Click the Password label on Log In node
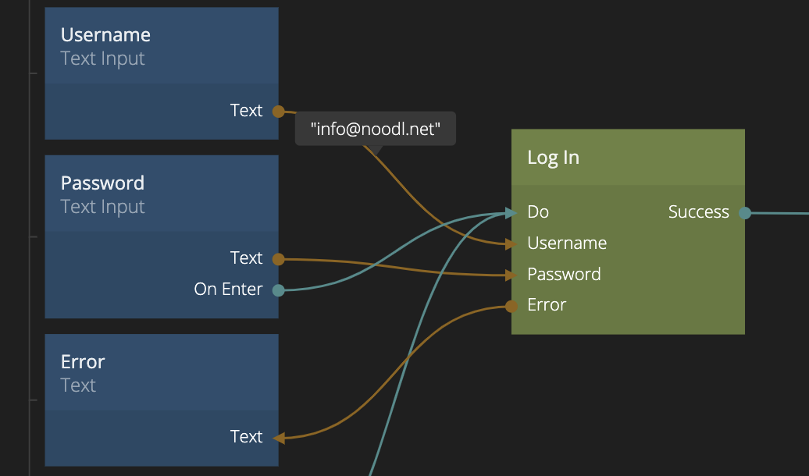The width and height of the screenshot is (809, 476). (564, 275)
